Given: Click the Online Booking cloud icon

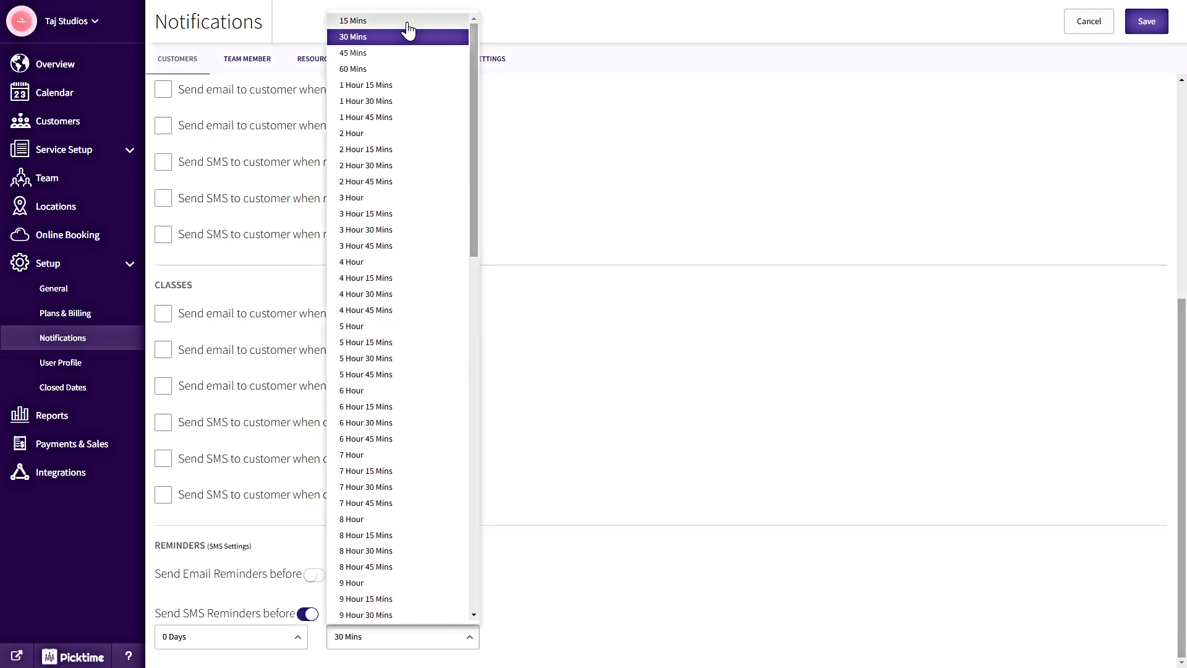Looking at the screenshot, I should (x=20, y=234).
